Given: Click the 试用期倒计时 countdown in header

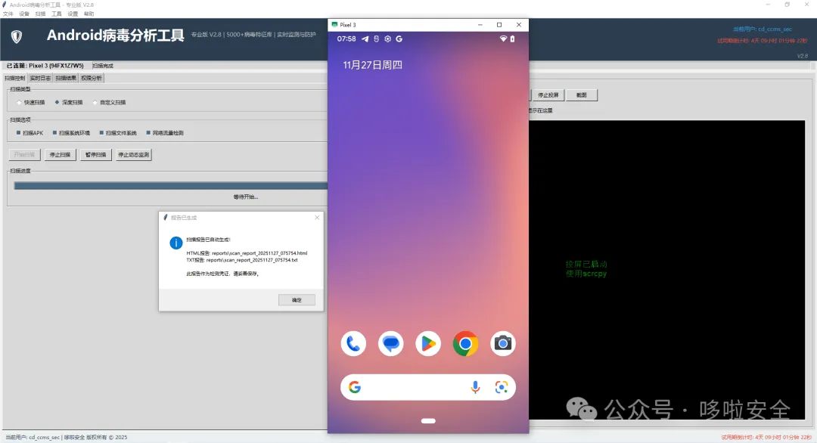Looking at the screenshot, I should [x=763, y=41].
